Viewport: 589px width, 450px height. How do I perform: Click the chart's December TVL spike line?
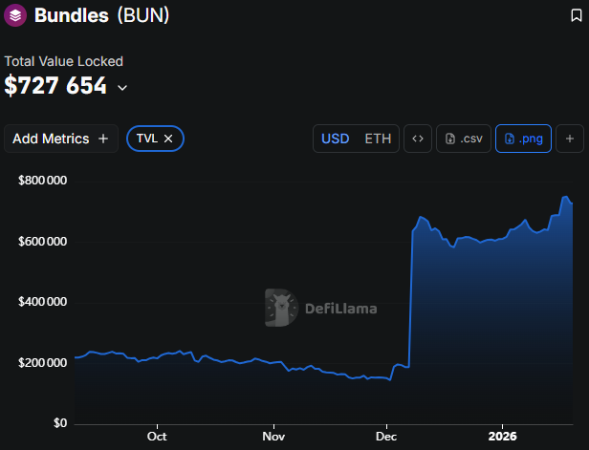(410, 300)
